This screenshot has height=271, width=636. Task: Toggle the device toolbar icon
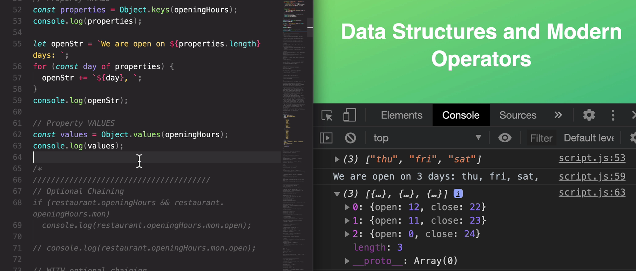pyautogui.click(x=349, y=115)
